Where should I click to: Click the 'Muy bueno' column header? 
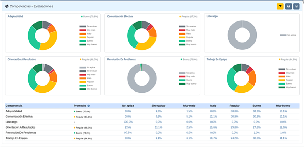click(x=284, y=106)
